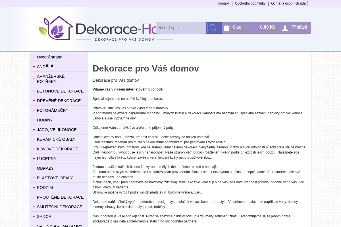The image size is (341, 227).
Task: Expand the plus next to ARANŽÉRSKÉ POTŘEBY
Action: (34, 79)
